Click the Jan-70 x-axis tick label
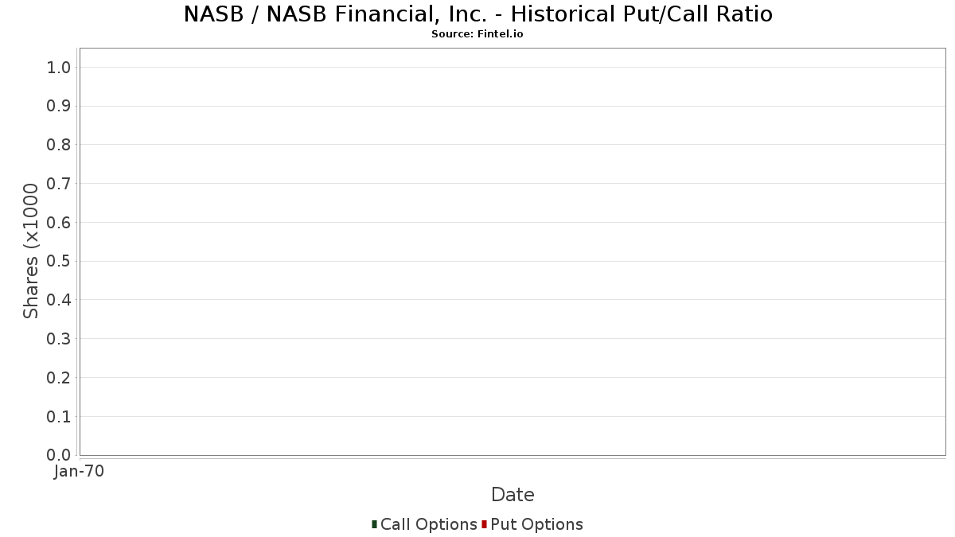Screen dimensions: 955x537 coord(79,472)
